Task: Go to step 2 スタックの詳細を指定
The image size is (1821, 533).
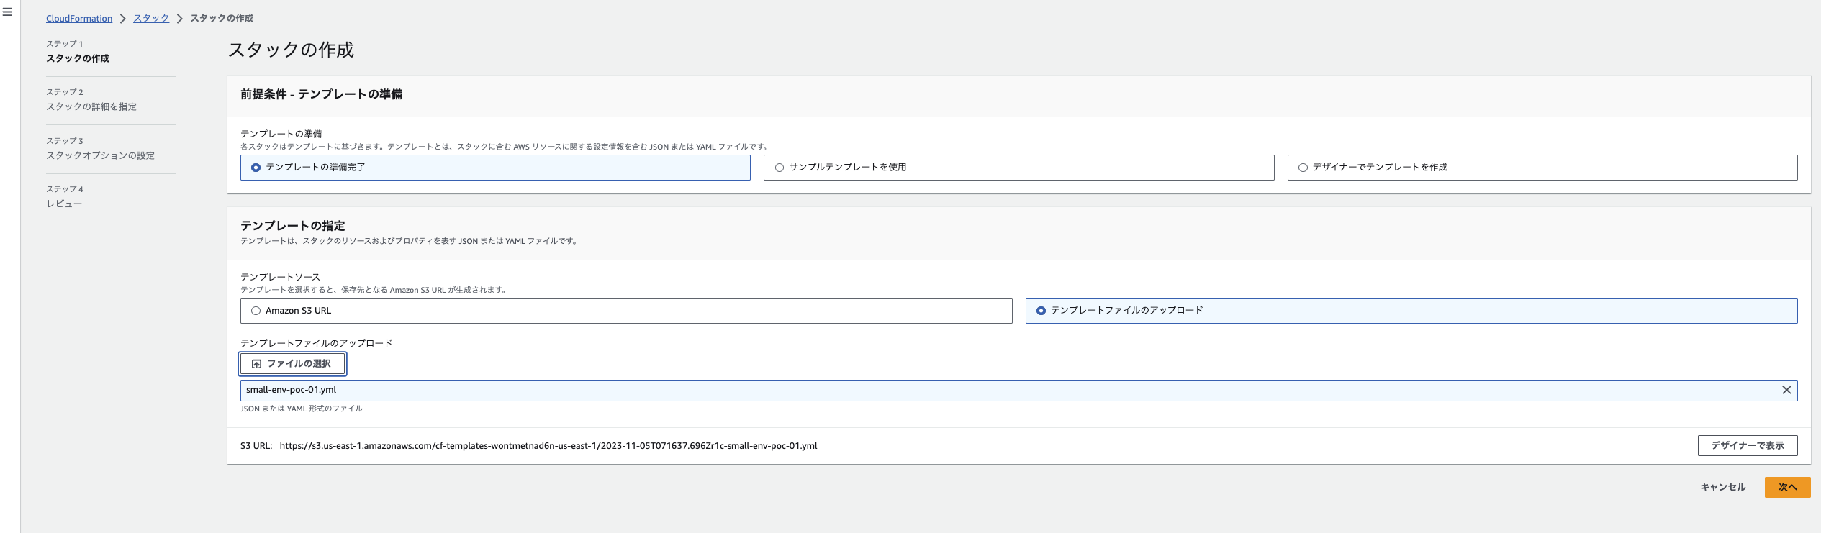Action: (x=91, y=106)
